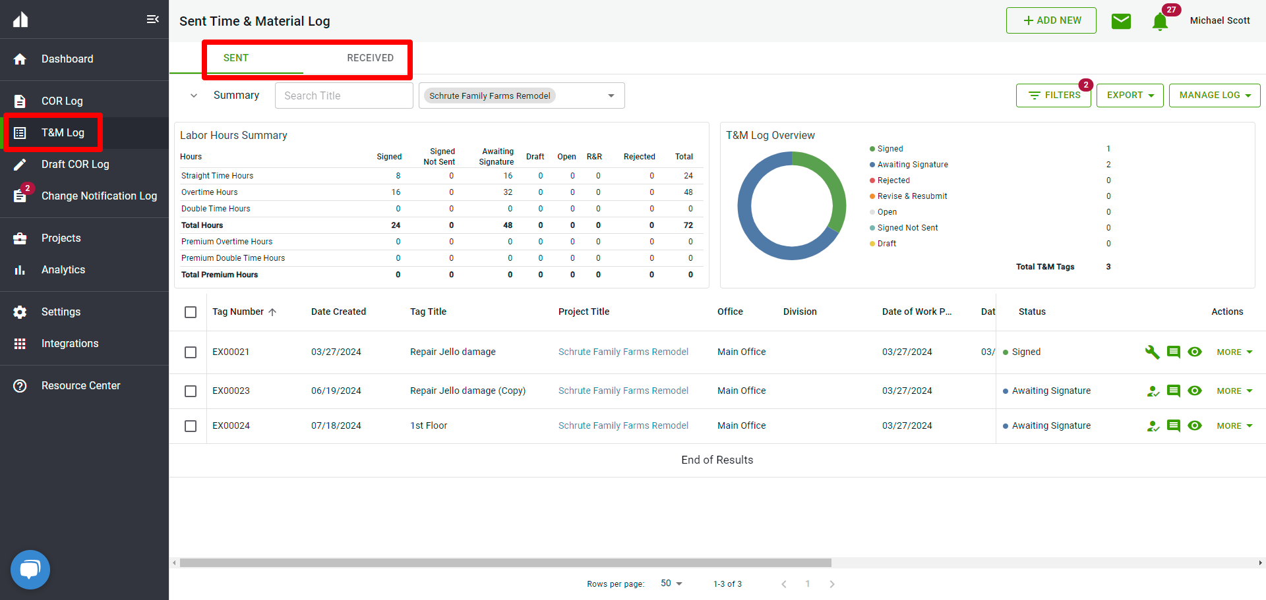Switch to the Received tab

point(370,58)
